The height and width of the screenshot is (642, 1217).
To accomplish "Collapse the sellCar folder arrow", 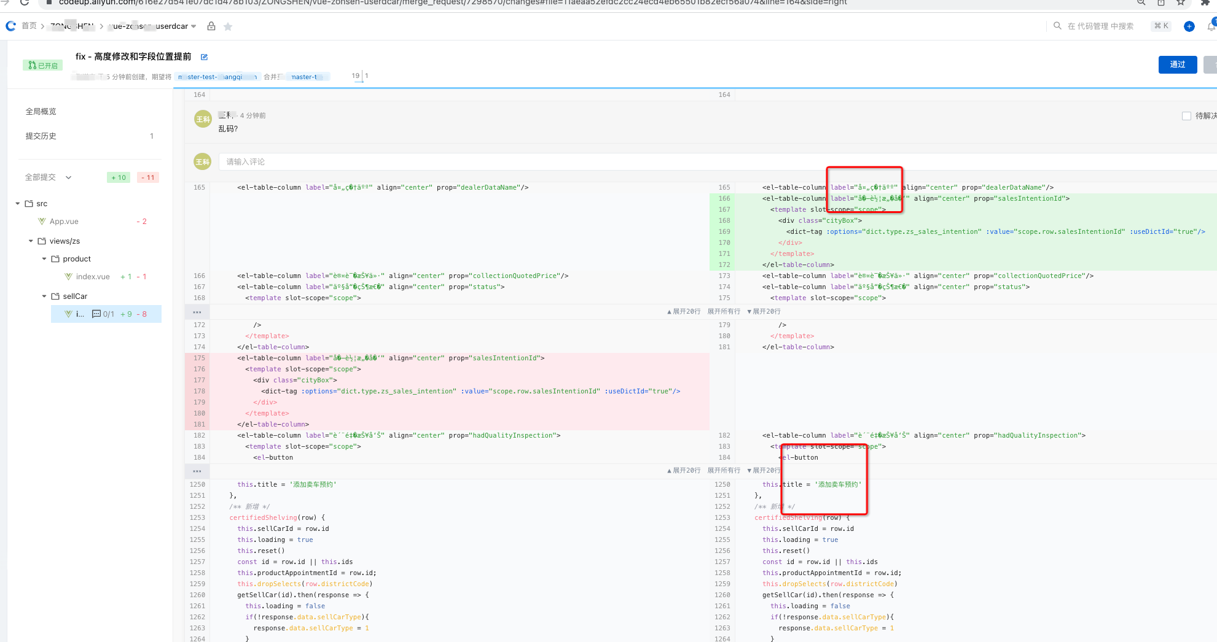I will point(44,296).
